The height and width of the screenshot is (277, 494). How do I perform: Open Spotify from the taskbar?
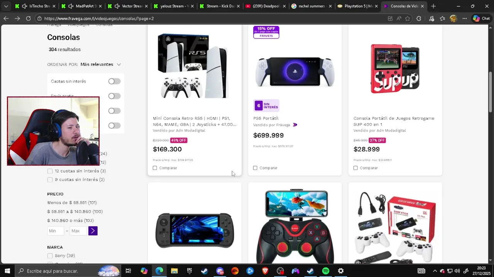[x=326, y=271]
